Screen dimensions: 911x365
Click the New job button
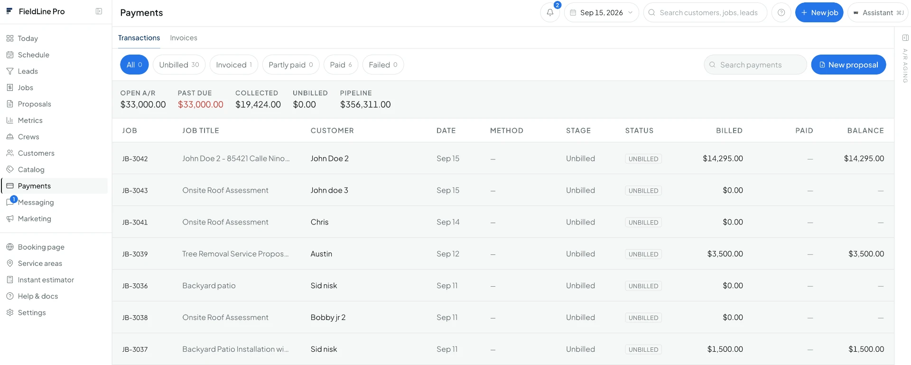(819, 12)
